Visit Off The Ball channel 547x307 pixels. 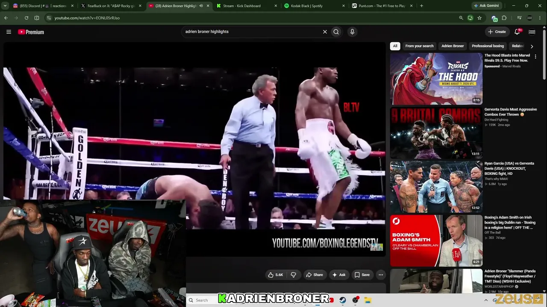[493, 233]
